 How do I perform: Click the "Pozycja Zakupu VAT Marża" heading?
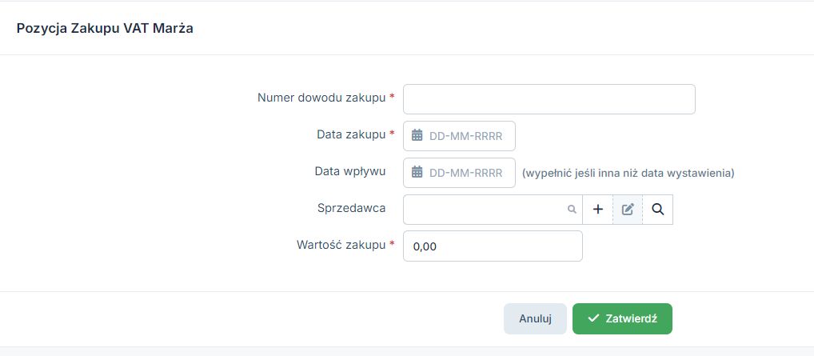point(105,29)
